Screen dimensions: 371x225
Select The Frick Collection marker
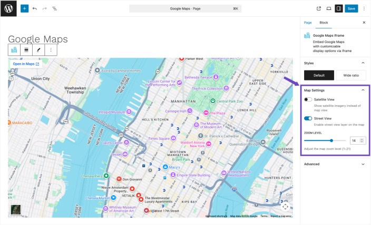point(226,88)
